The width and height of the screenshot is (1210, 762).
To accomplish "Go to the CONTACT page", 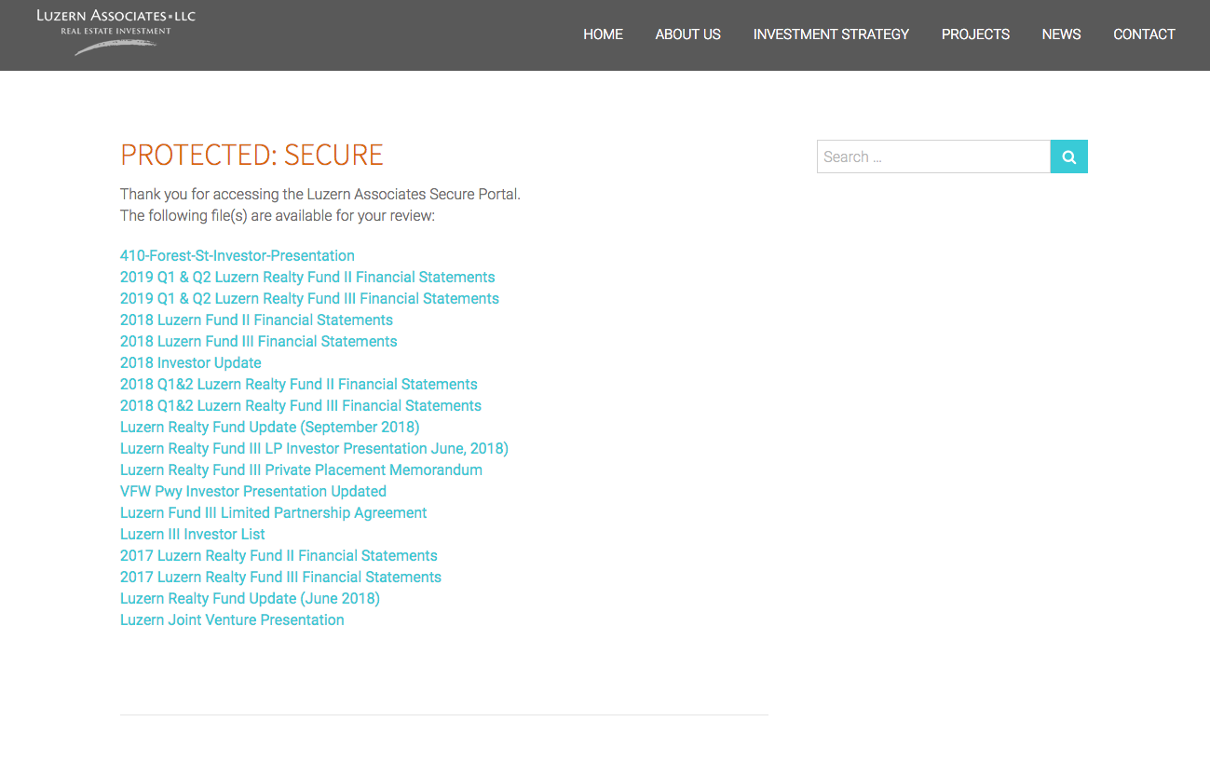I will (x=1144, y=34).
